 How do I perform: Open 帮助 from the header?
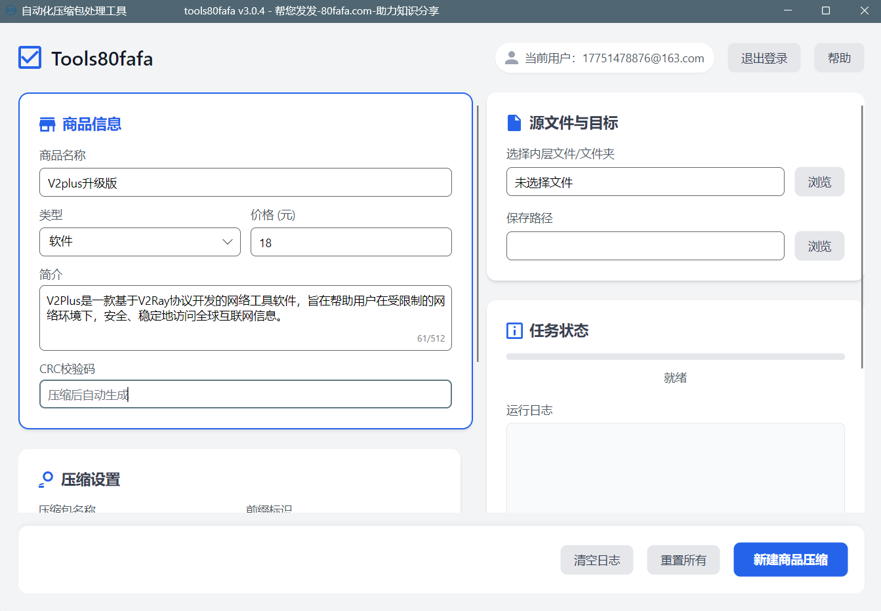click(839, 58)
